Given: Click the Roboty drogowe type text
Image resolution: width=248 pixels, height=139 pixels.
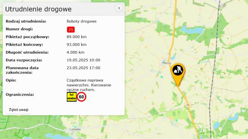Looking at the screenshot, I should (x=81, y=21).
